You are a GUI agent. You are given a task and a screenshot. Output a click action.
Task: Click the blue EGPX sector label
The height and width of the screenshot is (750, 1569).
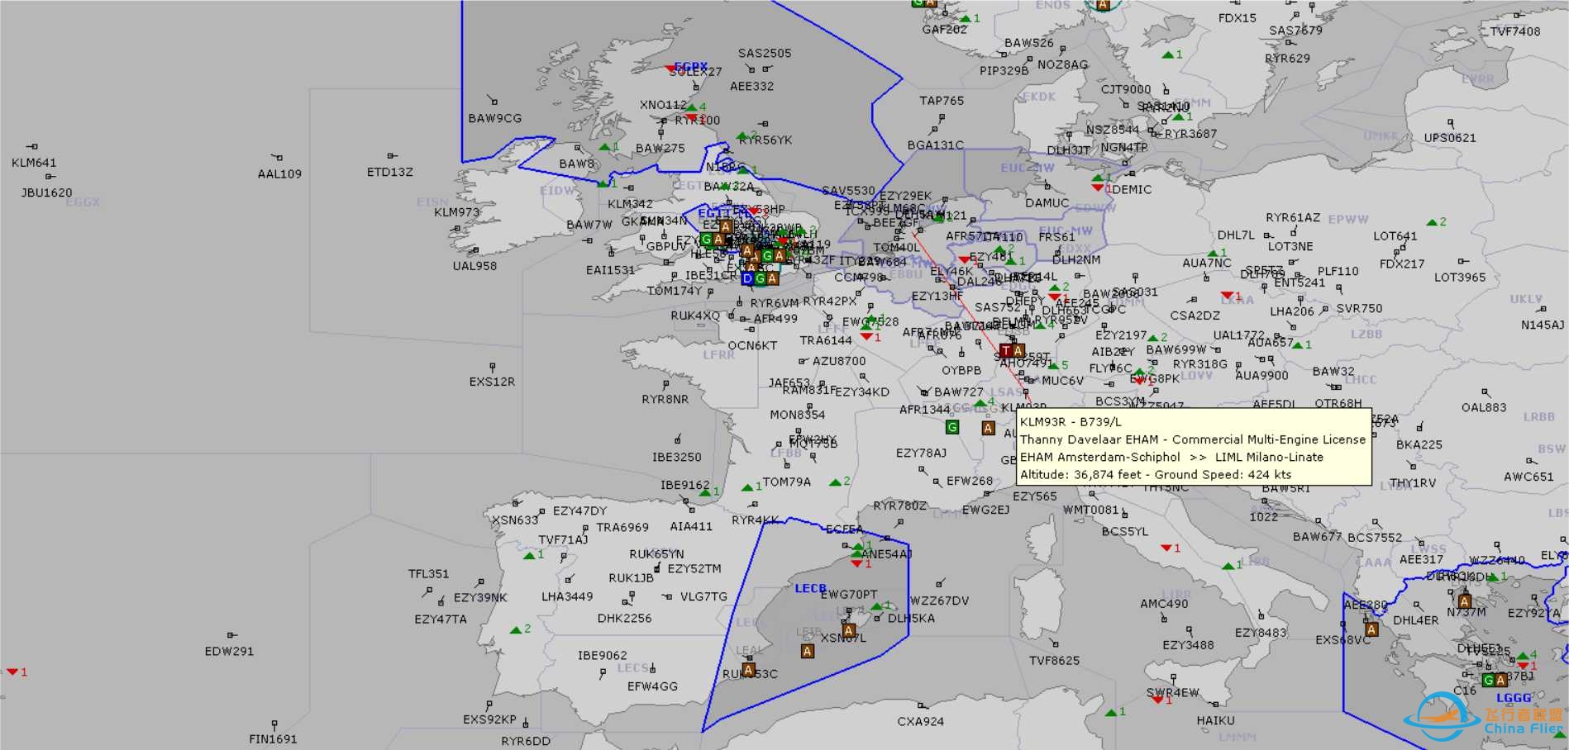coord(691,66)
